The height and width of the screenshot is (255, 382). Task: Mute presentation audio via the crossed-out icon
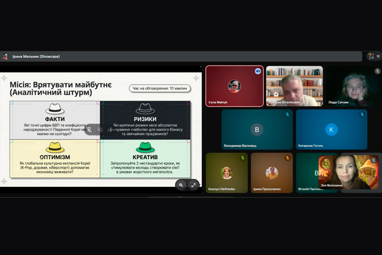(100, 130)
